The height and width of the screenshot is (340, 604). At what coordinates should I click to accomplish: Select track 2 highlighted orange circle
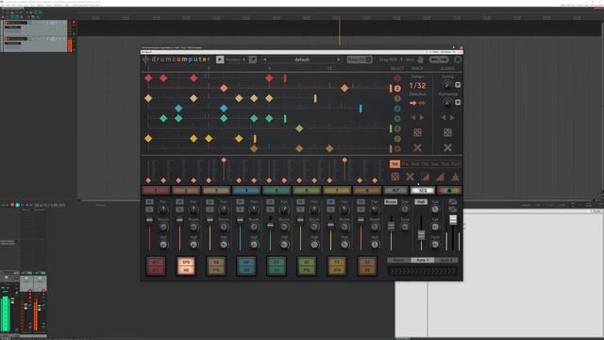click(397, 88)
